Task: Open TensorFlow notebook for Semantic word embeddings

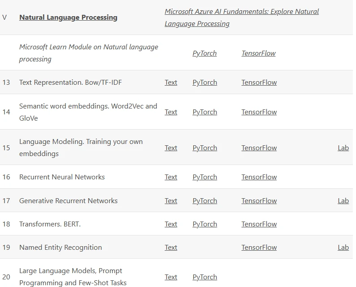Action: [259, 112]
